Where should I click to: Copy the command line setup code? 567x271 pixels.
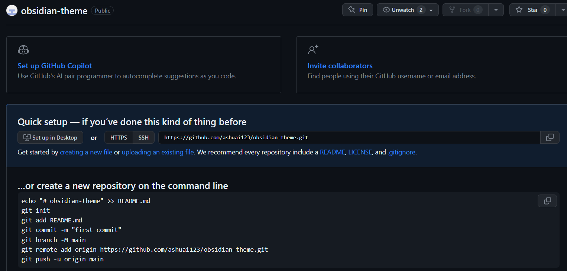[x=547, y=201]
